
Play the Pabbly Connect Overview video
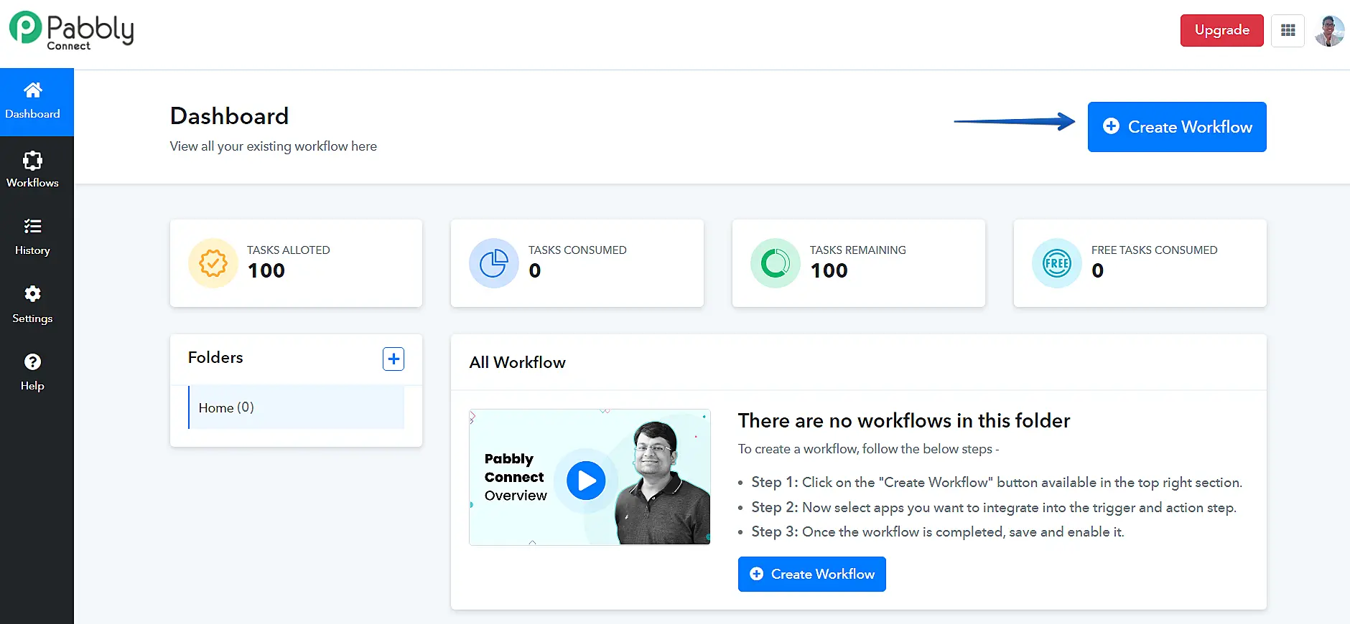click(586, 481)
